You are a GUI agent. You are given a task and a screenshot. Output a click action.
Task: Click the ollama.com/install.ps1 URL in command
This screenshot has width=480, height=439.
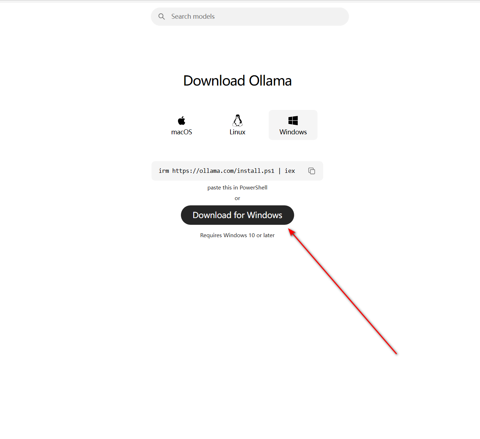click(x=223, y=171)
